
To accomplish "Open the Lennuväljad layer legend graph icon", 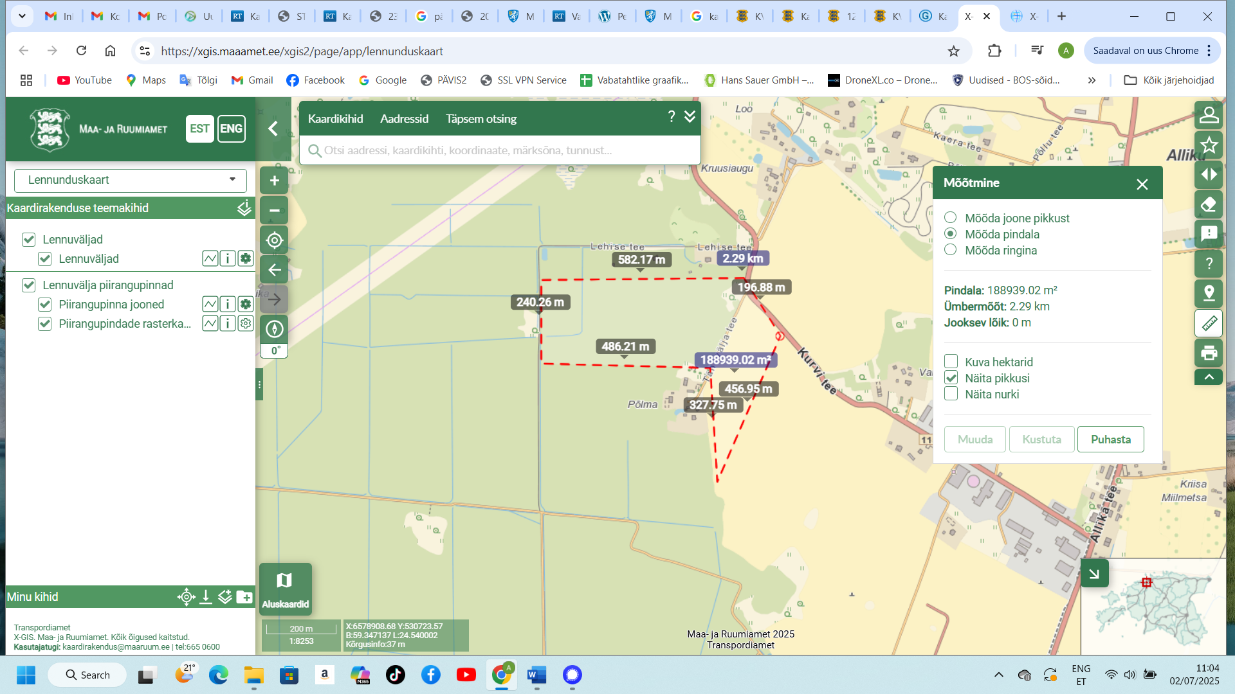I will [x=210, y=259].
